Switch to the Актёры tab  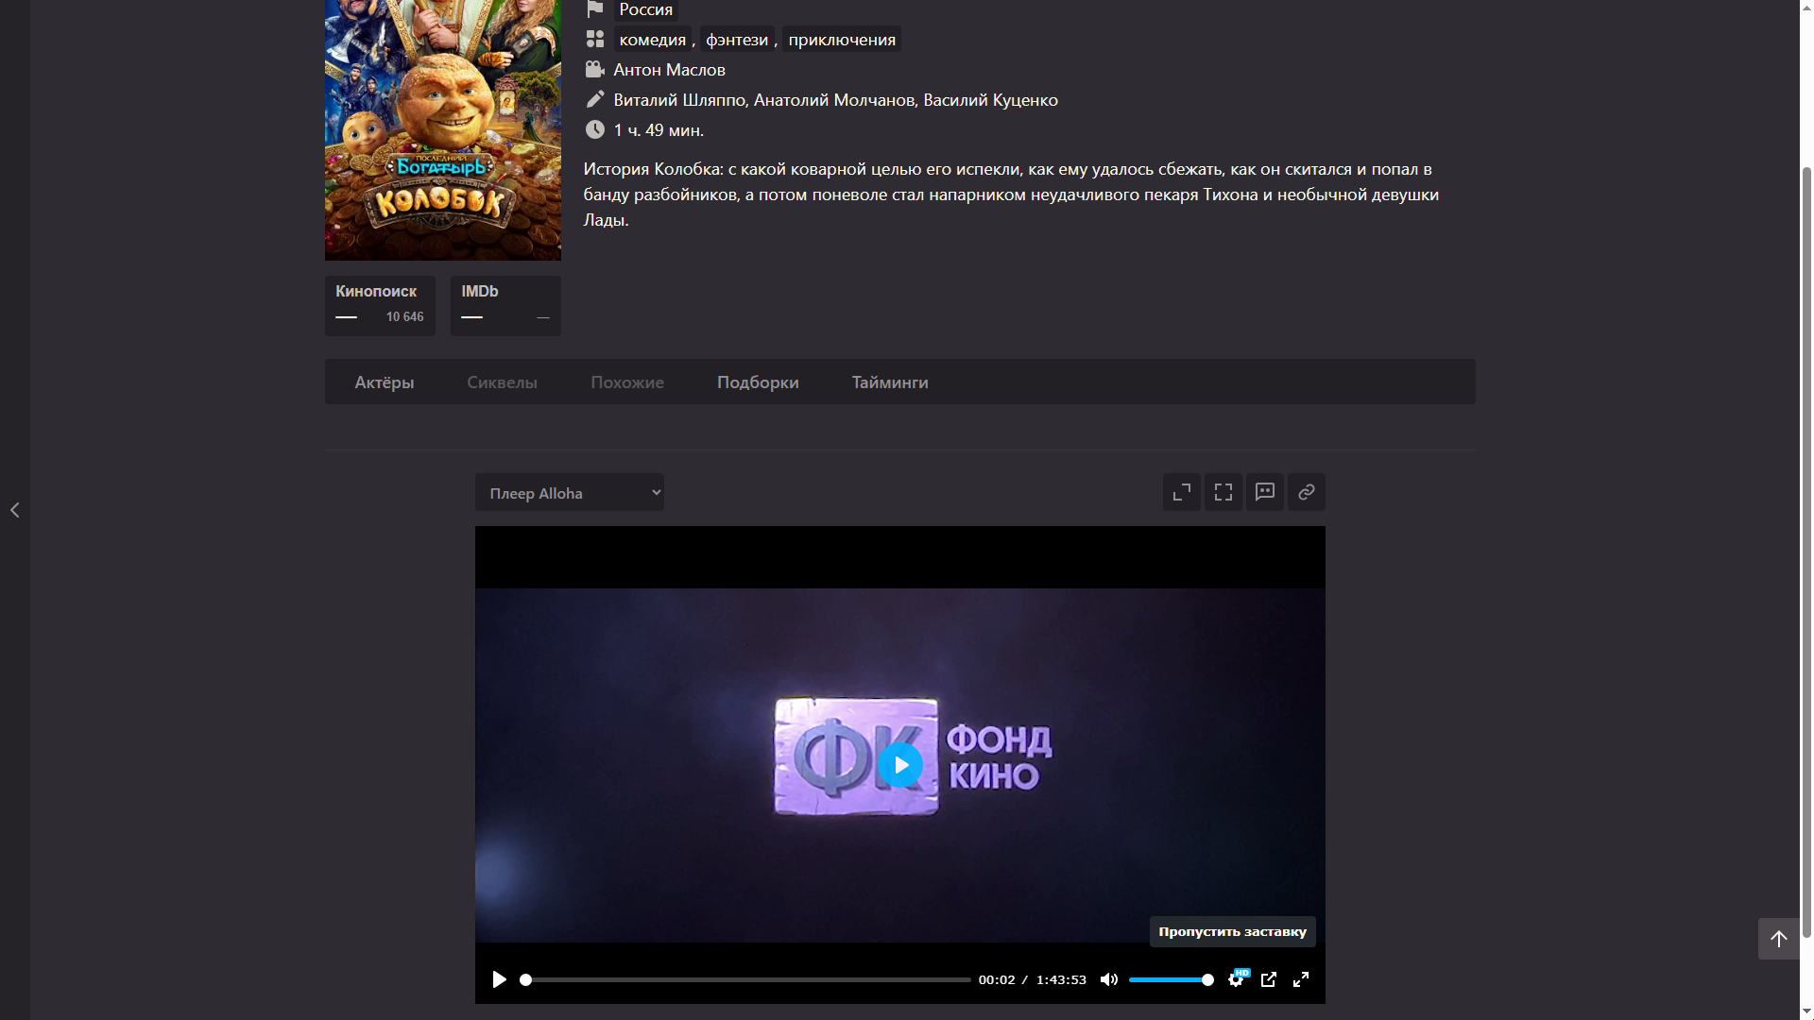click(385, 382)
